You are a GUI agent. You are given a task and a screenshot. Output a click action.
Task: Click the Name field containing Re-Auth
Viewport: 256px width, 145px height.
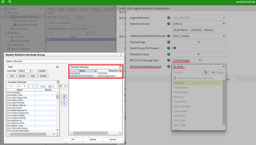pyautogui.click(x=68, y=61)
